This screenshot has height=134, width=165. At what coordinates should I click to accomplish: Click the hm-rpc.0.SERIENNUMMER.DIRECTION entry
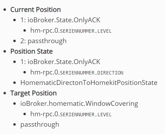[x=77, y=72]
